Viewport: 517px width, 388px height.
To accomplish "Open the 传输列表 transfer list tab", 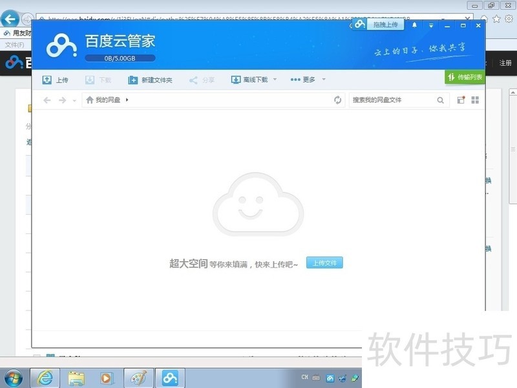I will tap(465, 78).
